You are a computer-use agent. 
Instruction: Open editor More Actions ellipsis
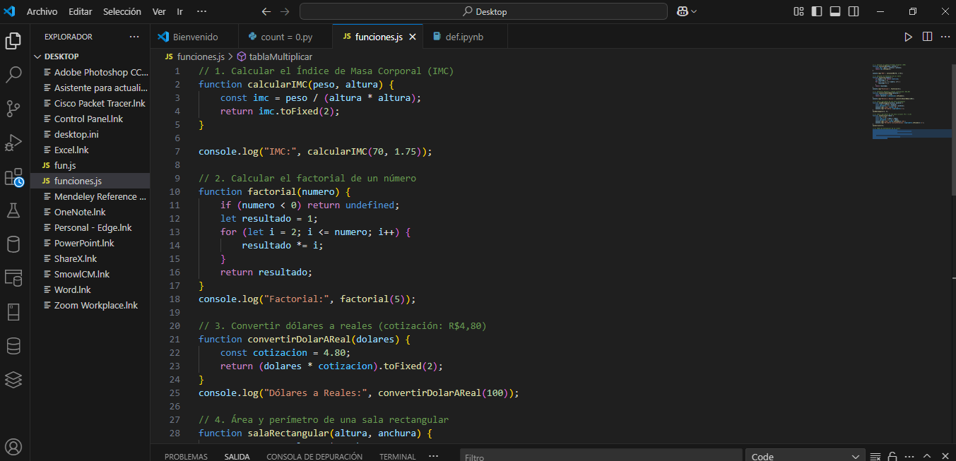click(945, 37)
